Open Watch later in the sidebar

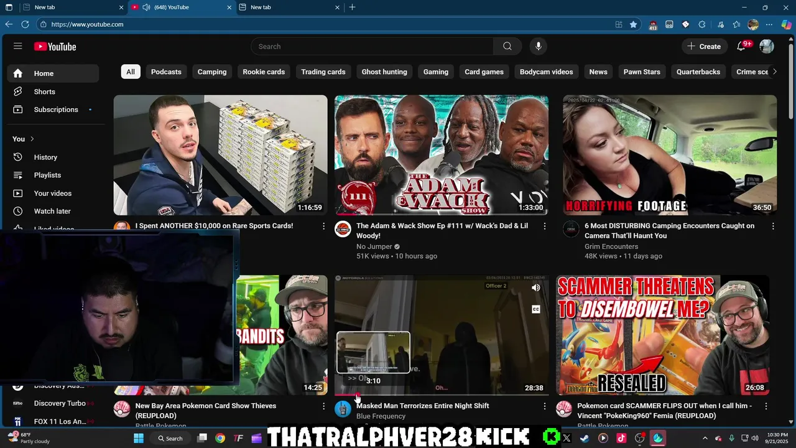pyautogui.click(x=53, y=212)
